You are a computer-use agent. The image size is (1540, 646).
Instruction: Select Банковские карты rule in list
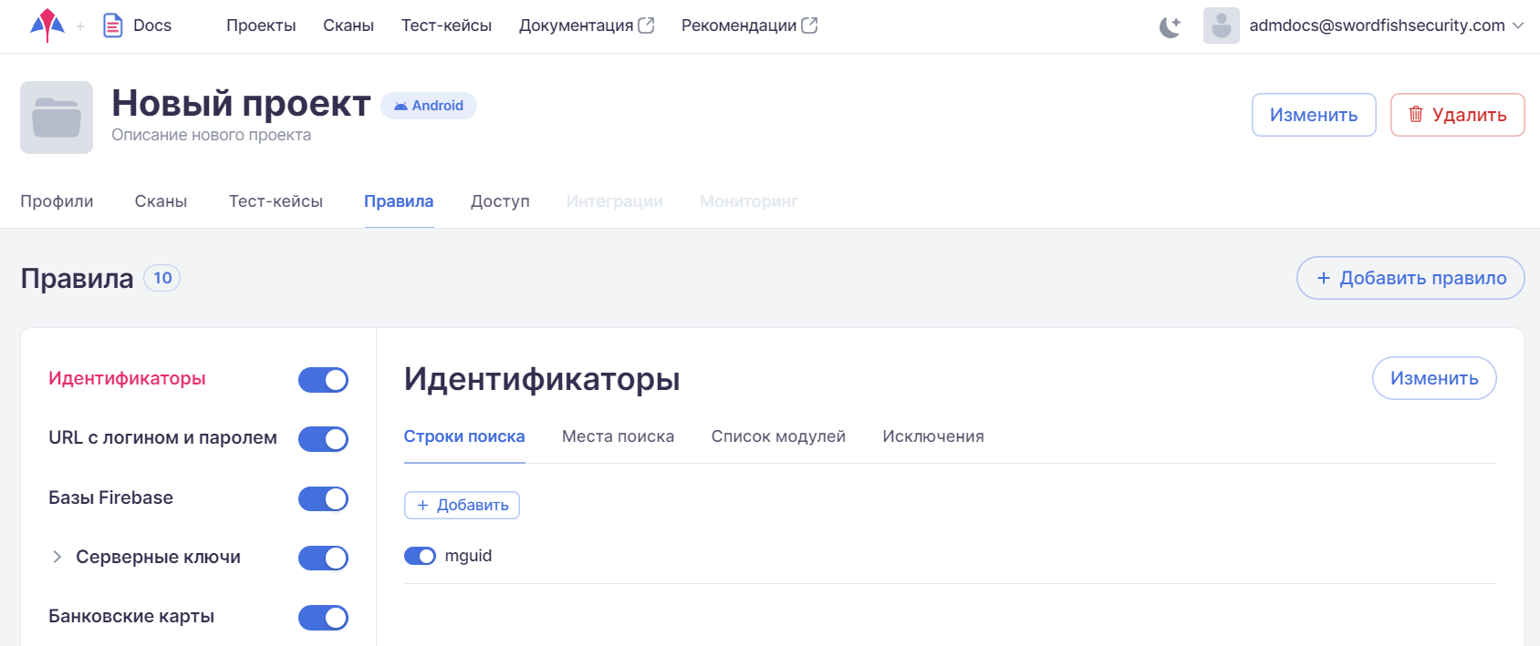point(131,616)
